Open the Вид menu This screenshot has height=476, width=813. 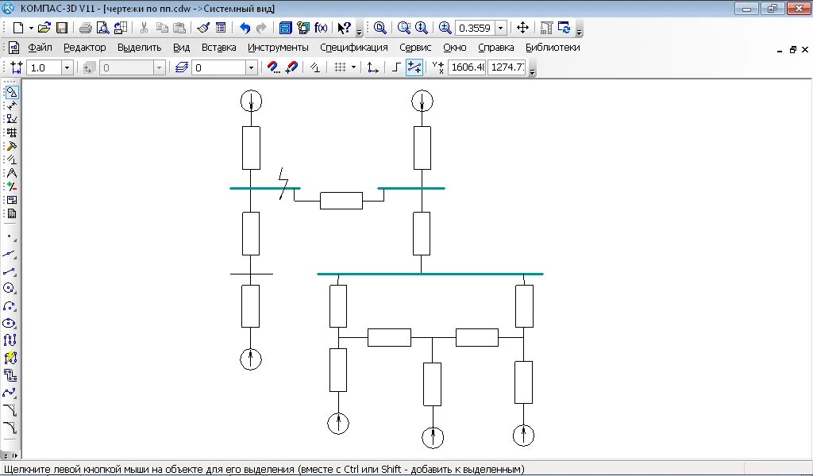182,47
